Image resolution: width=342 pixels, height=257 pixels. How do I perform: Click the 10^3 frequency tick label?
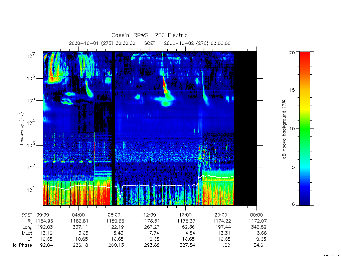(x=31, y=145)
